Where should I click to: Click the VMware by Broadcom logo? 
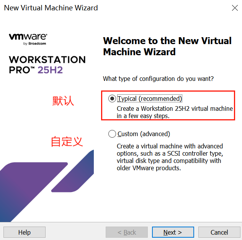[x=28, y=39]
